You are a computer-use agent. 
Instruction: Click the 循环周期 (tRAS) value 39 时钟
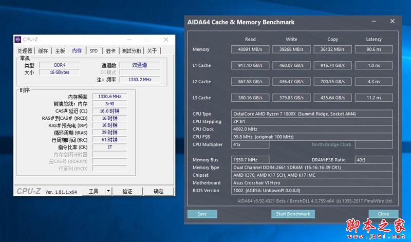pos(109,133)
